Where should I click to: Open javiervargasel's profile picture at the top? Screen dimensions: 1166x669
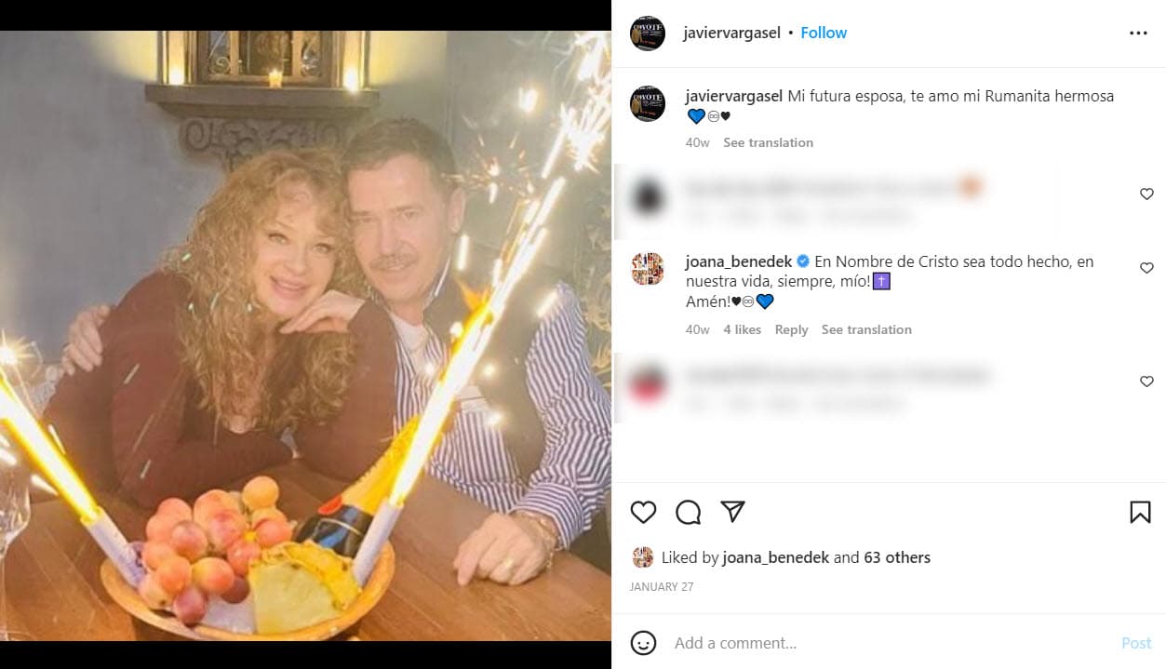pos(647,32)
